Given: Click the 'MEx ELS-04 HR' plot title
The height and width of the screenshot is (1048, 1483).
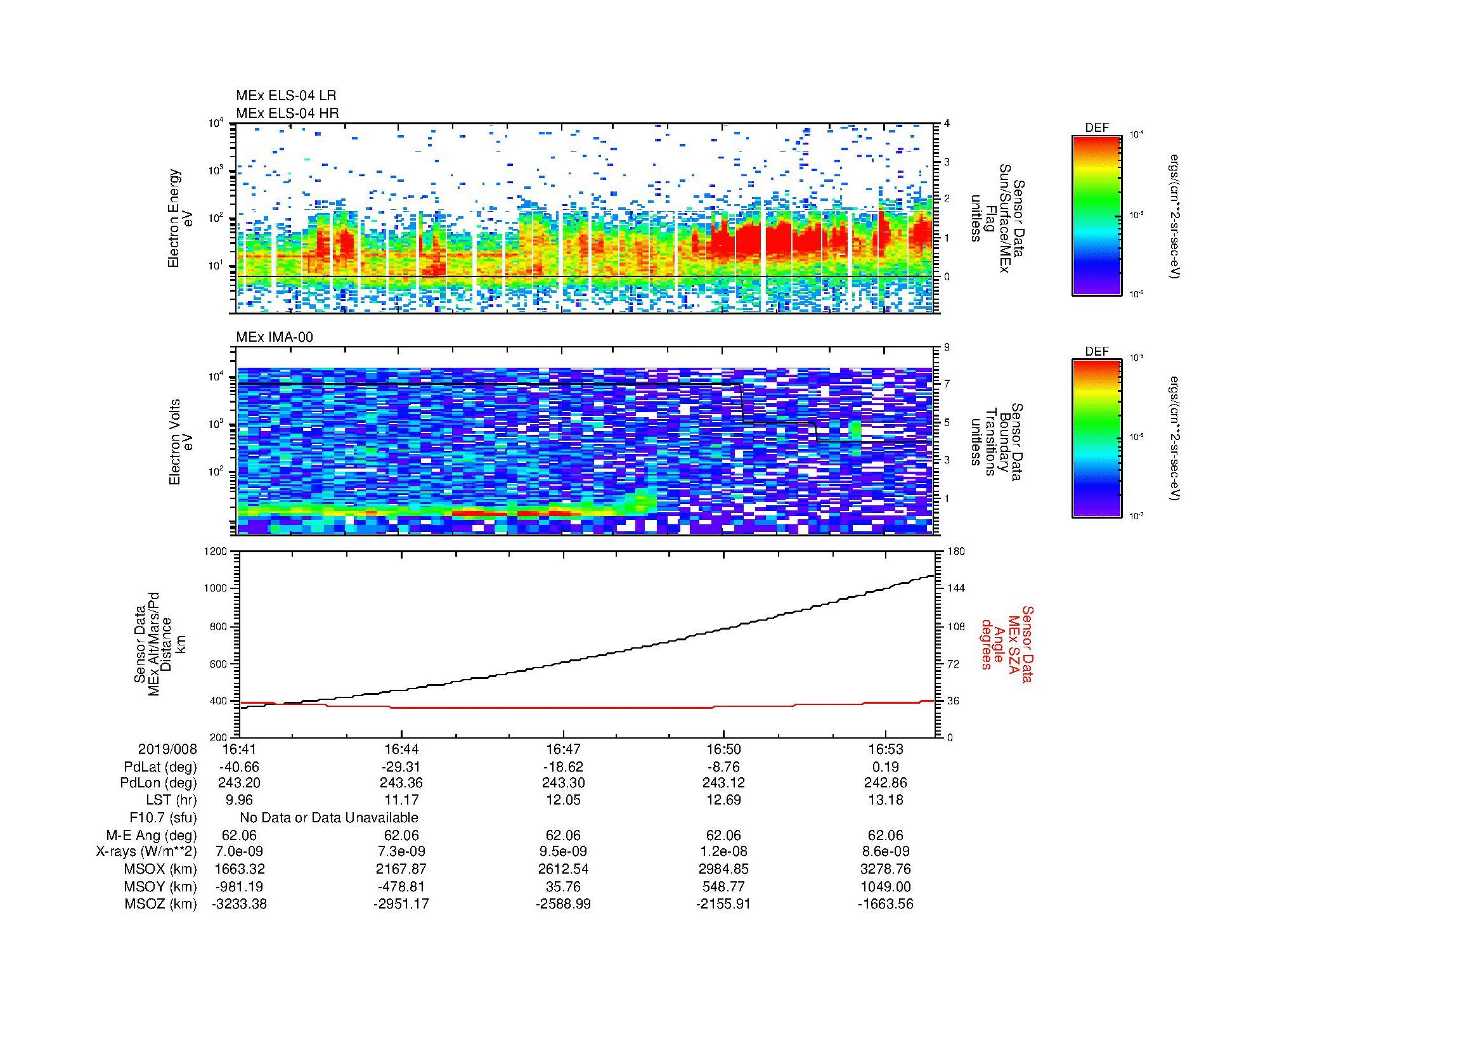Looking at the screenshot, I should coord(287,113).
